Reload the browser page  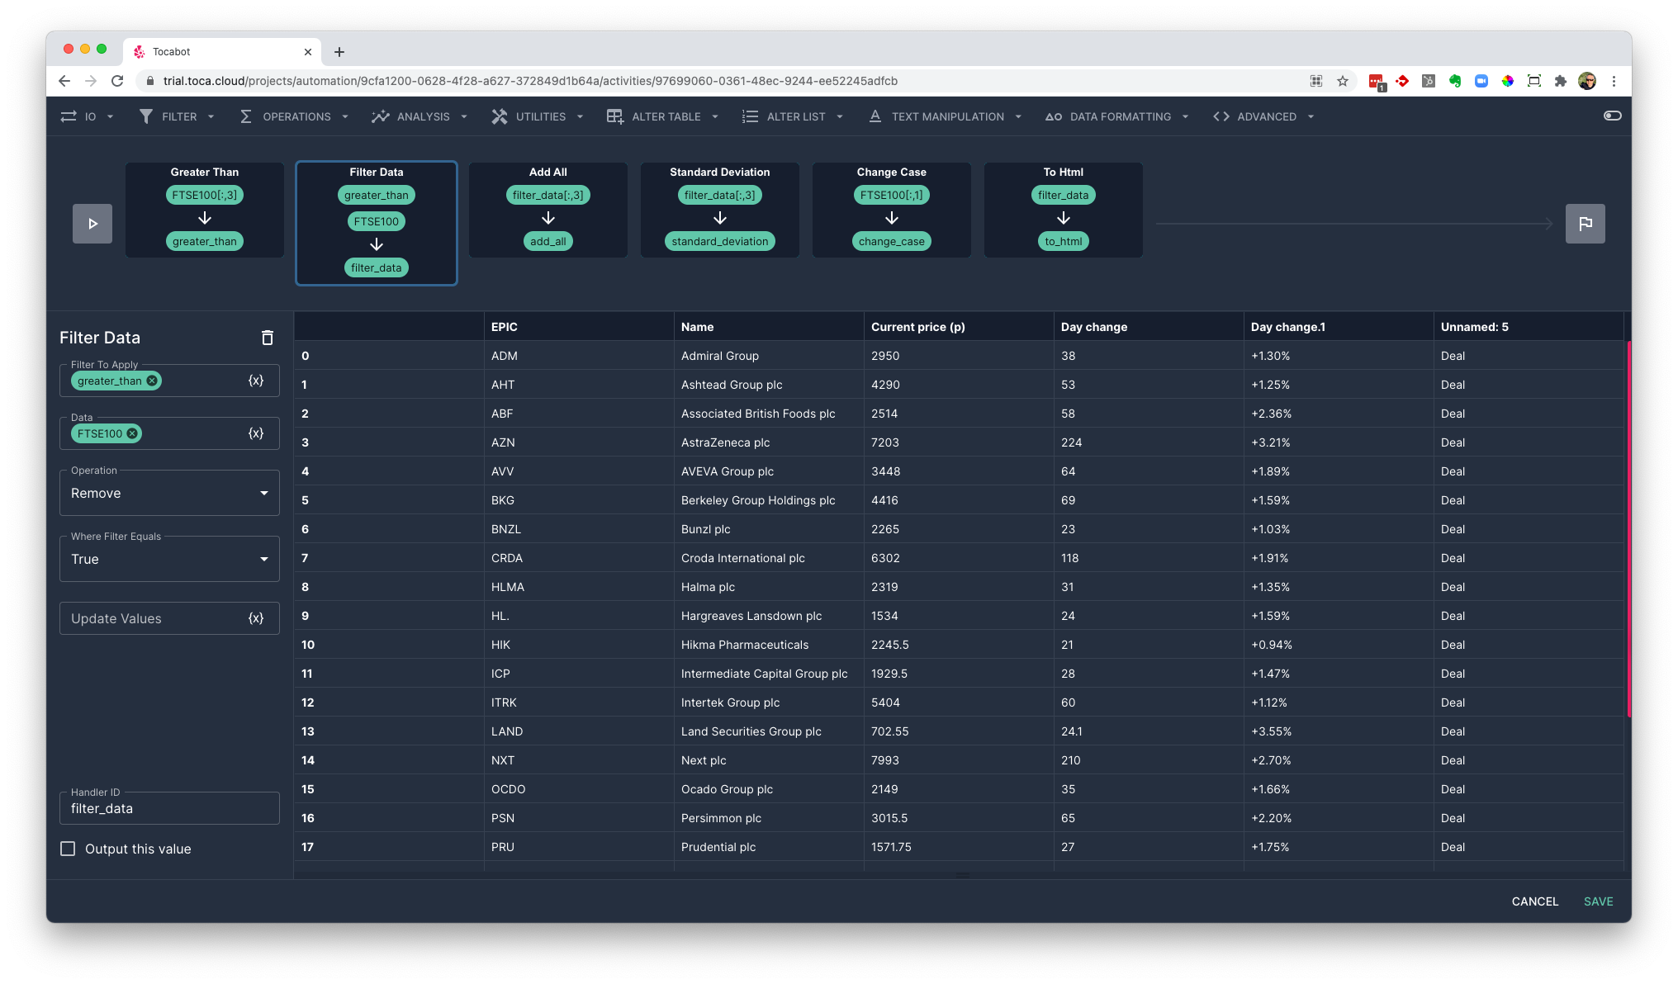tap(117, 81)
